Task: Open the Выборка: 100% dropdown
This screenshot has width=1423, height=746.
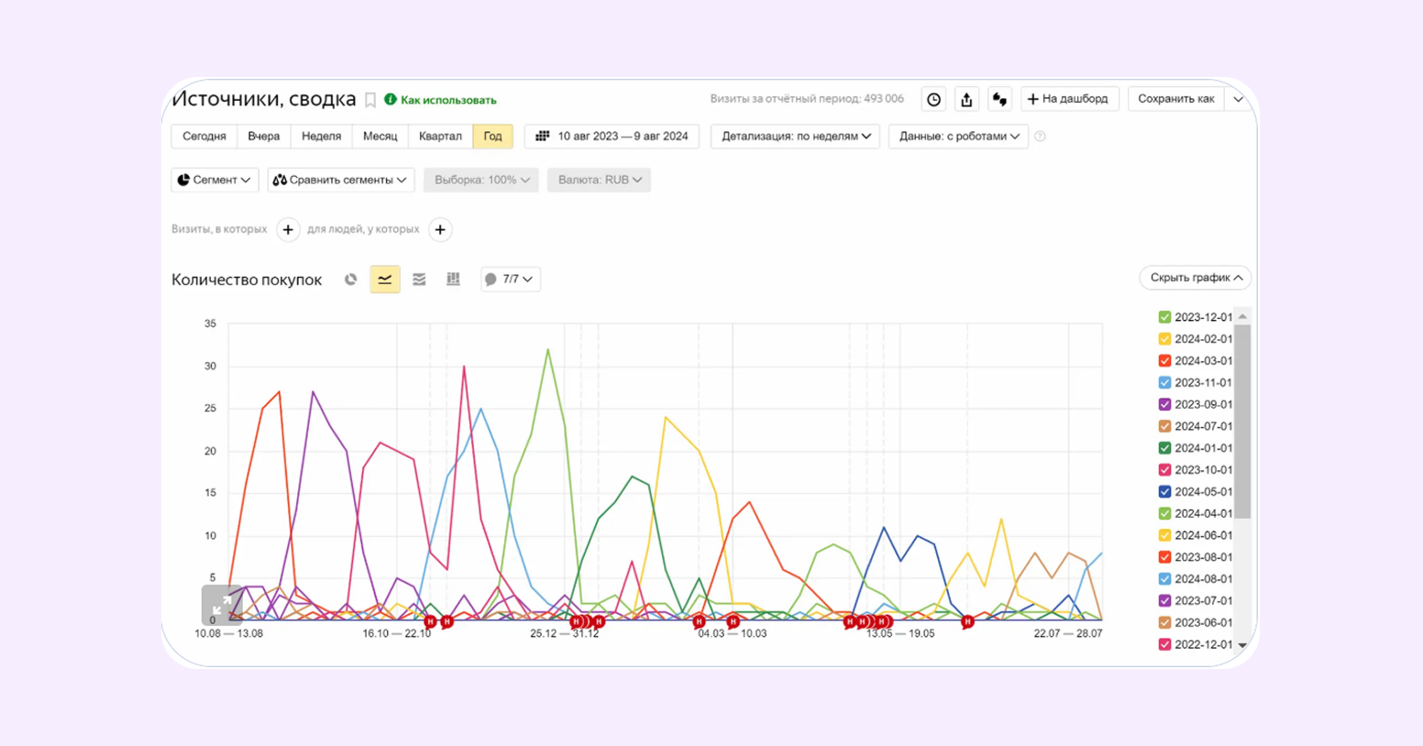Action: click(481, 180)
